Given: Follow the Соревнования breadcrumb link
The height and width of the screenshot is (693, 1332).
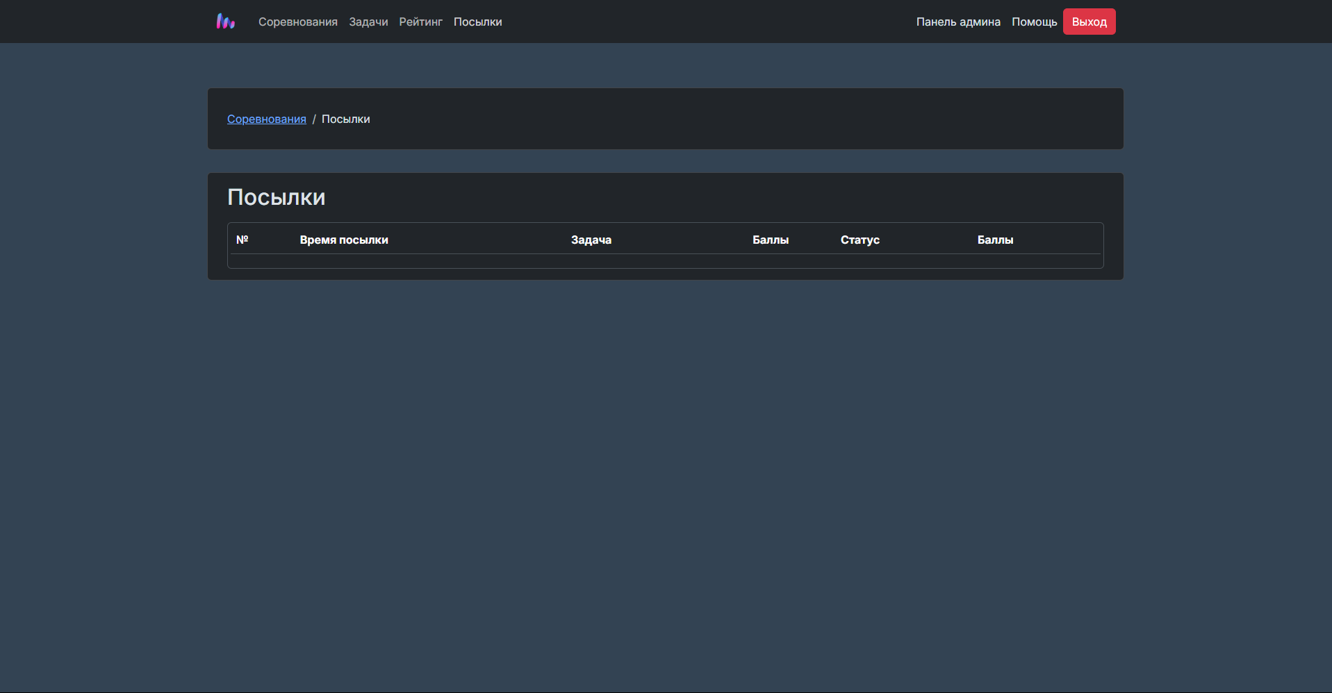Looking at the screenshot, I should (266, 119).
